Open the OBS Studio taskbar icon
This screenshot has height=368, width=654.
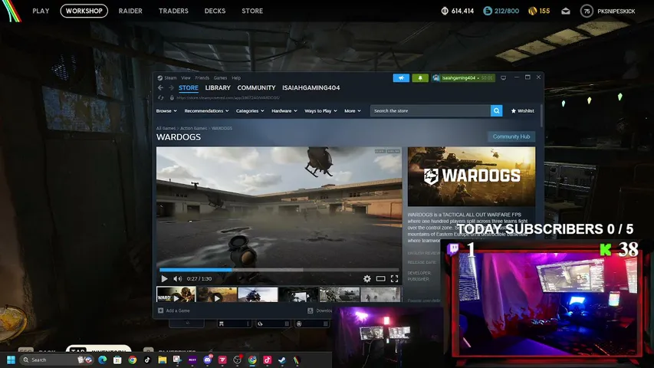238,360
